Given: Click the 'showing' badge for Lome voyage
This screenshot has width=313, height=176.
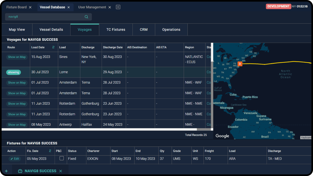Looking at the screenshot, I should click(13, 72).
